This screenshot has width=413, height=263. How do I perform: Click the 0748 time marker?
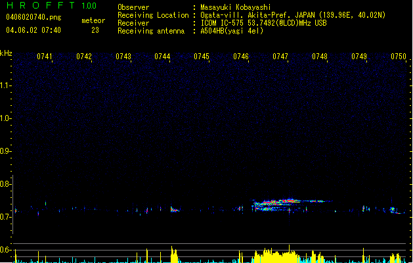(320, 57)
